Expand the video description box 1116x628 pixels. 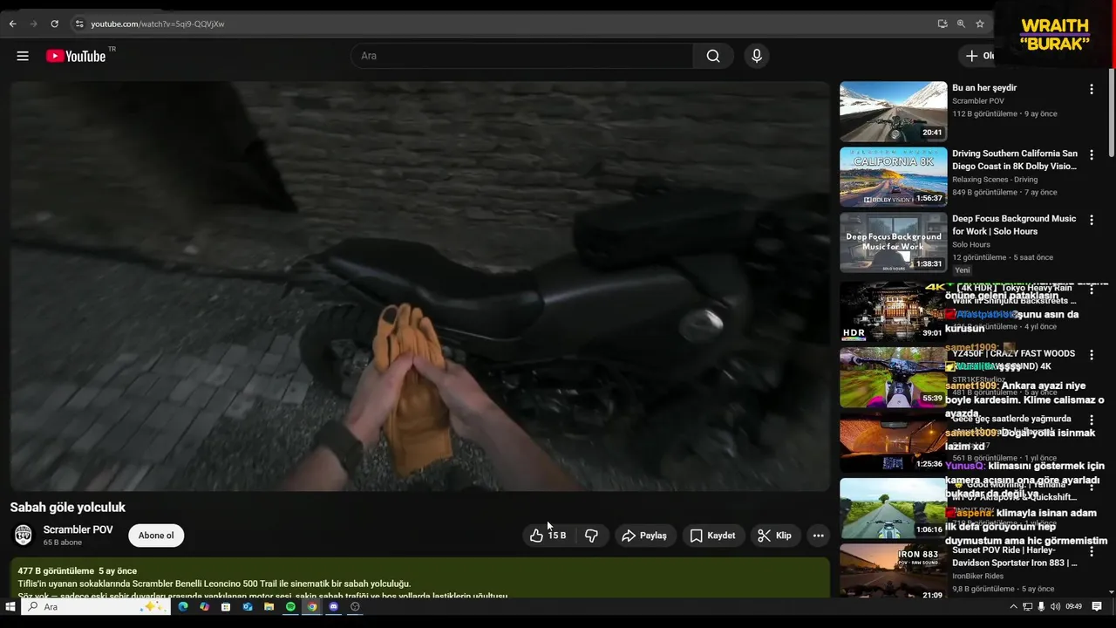419,579
